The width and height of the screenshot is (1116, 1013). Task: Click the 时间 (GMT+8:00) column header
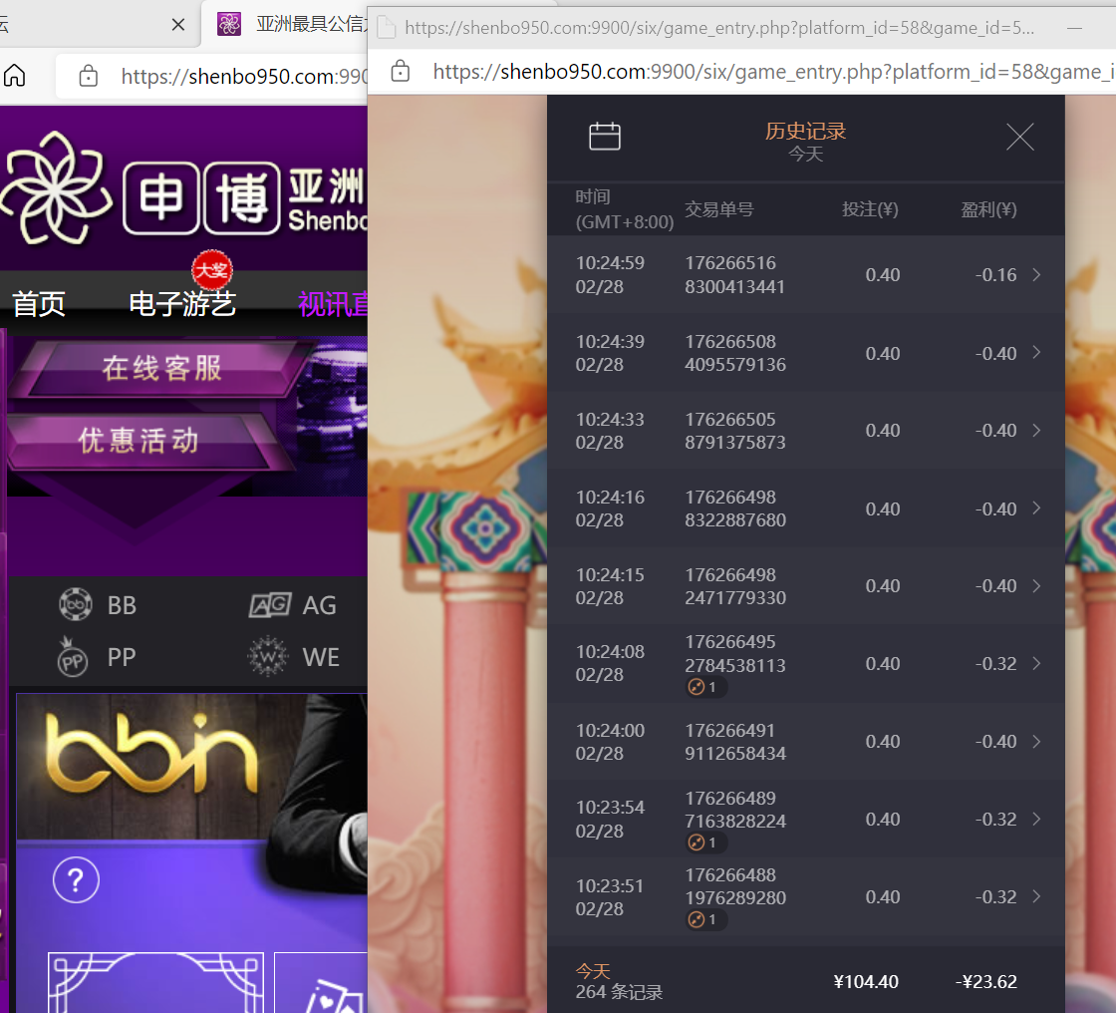point(624,209)
